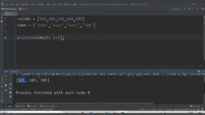
Task: Click the name = ["john"...] code line
Action: [56, 25]
